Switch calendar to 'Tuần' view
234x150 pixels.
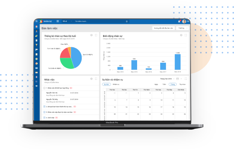pyautogui.click(x=164, y=84)
